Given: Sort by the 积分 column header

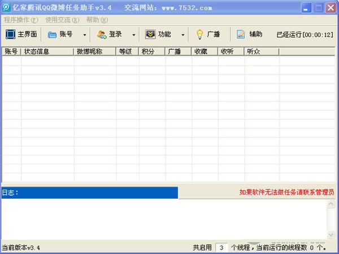Looking at the screenshot, I should coord(152,51).
